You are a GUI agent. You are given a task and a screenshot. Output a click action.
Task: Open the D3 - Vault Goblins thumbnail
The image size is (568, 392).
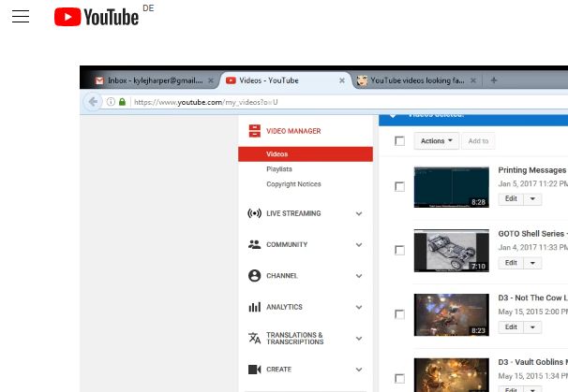pos(452,375)
